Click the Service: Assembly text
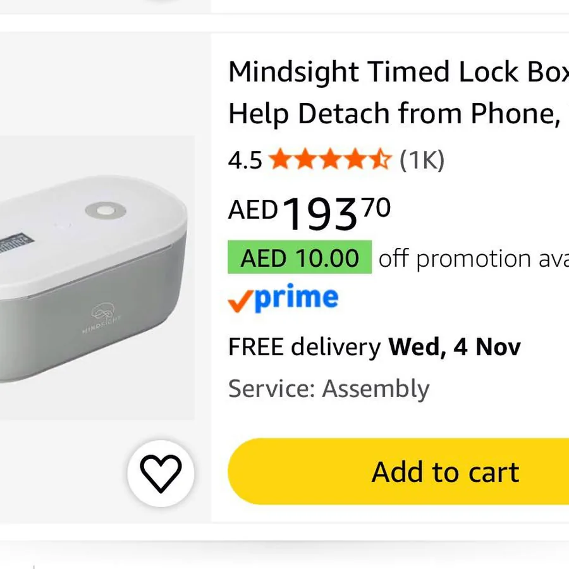Screen dimensions: 569x569 (329, 389)
